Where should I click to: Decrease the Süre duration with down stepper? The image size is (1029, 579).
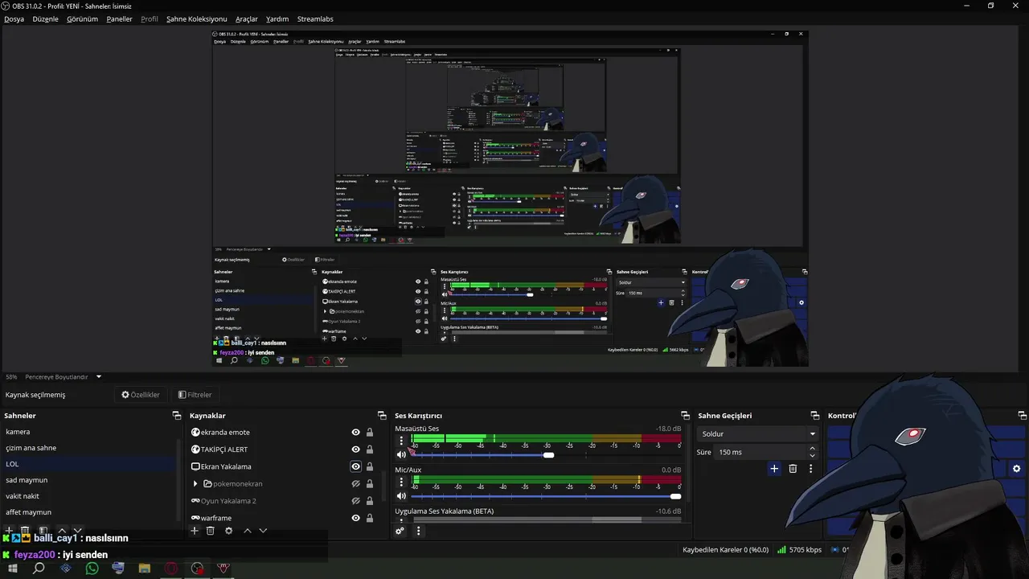click(812, 456)
